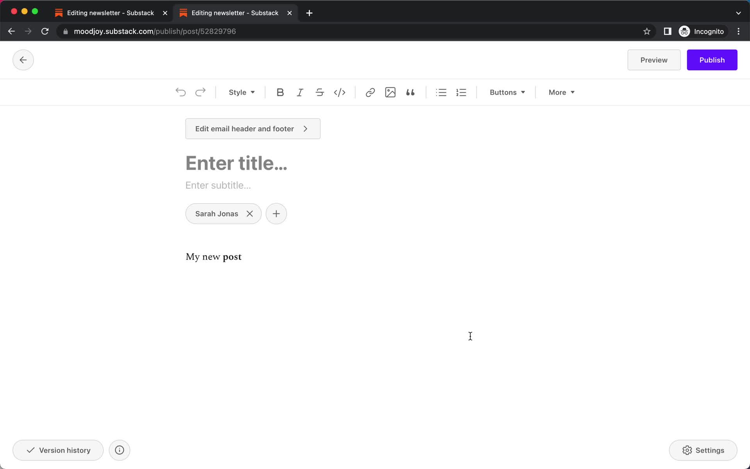Toggle redo last action
Viewport: 750px width, 469px height.
[x=200, y=92]
